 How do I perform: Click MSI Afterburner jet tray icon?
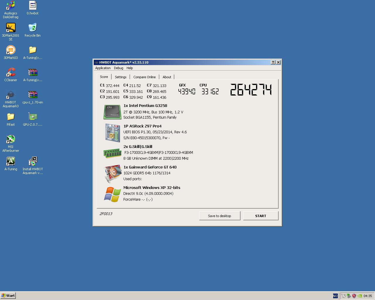[344, 296]
